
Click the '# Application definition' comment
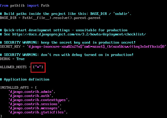25,79
